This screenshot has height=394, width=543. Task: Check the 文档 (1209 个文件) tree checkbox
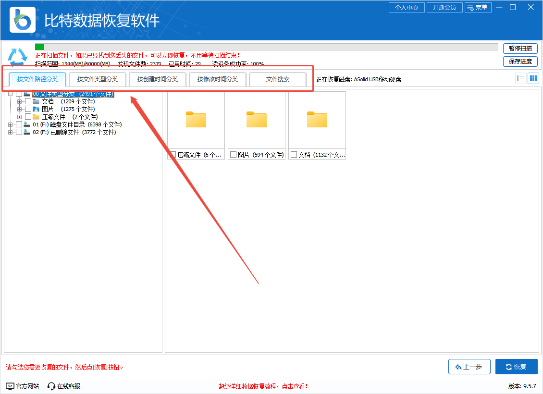[28, 101]
